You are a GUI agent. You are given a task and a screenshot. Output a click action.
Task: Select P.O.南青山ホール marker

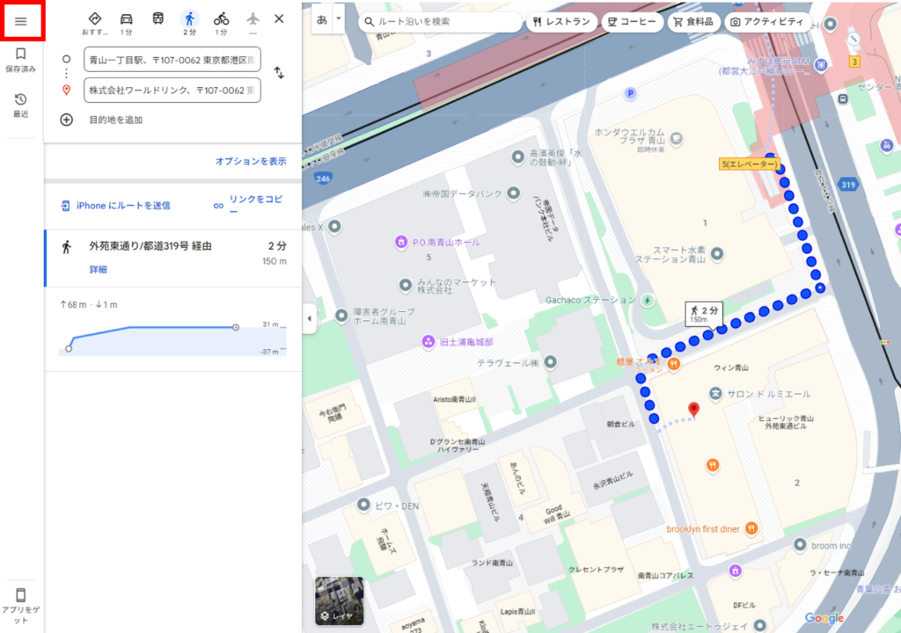coord(401,242)
